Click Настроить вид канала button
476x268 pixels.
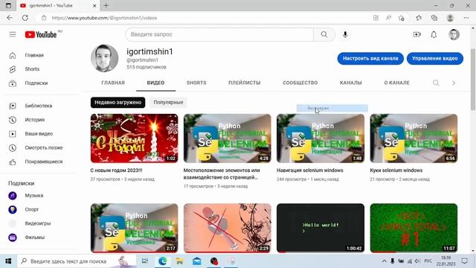coord(370,58)
